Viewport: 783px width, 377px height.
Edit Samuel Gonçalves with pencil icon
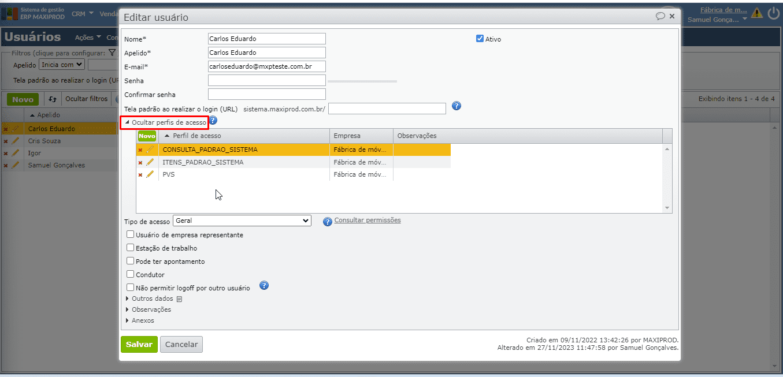tap(16, 165)
